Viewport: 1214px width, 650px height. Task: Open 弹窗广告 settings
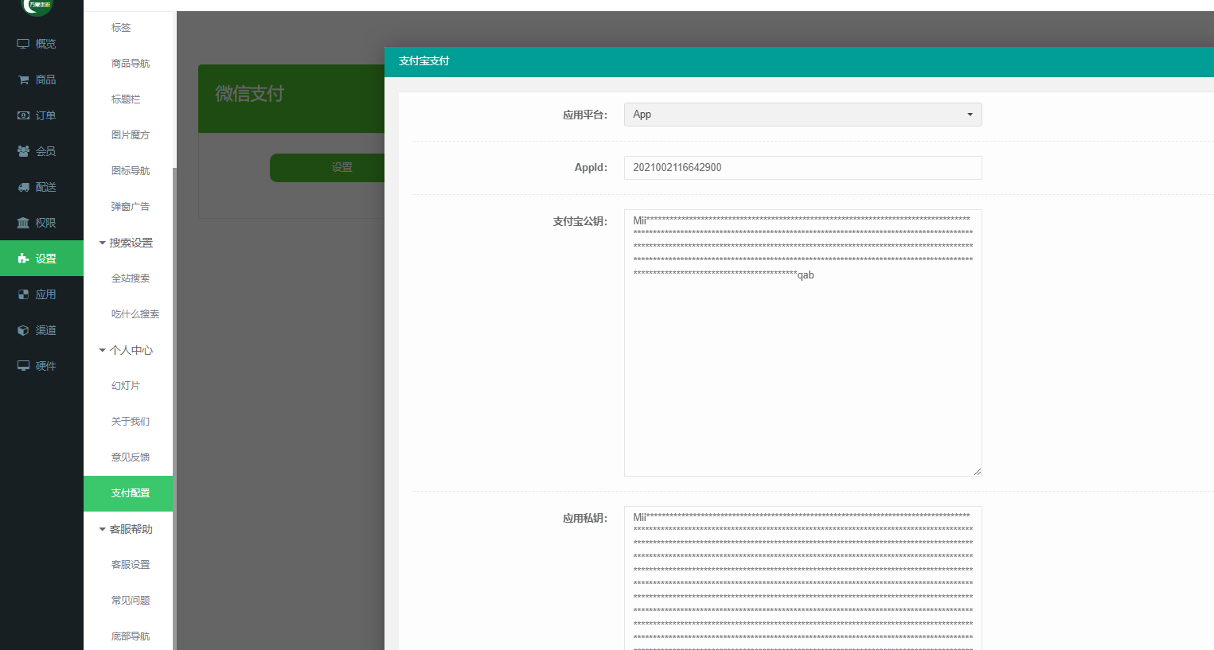(131, 207)
